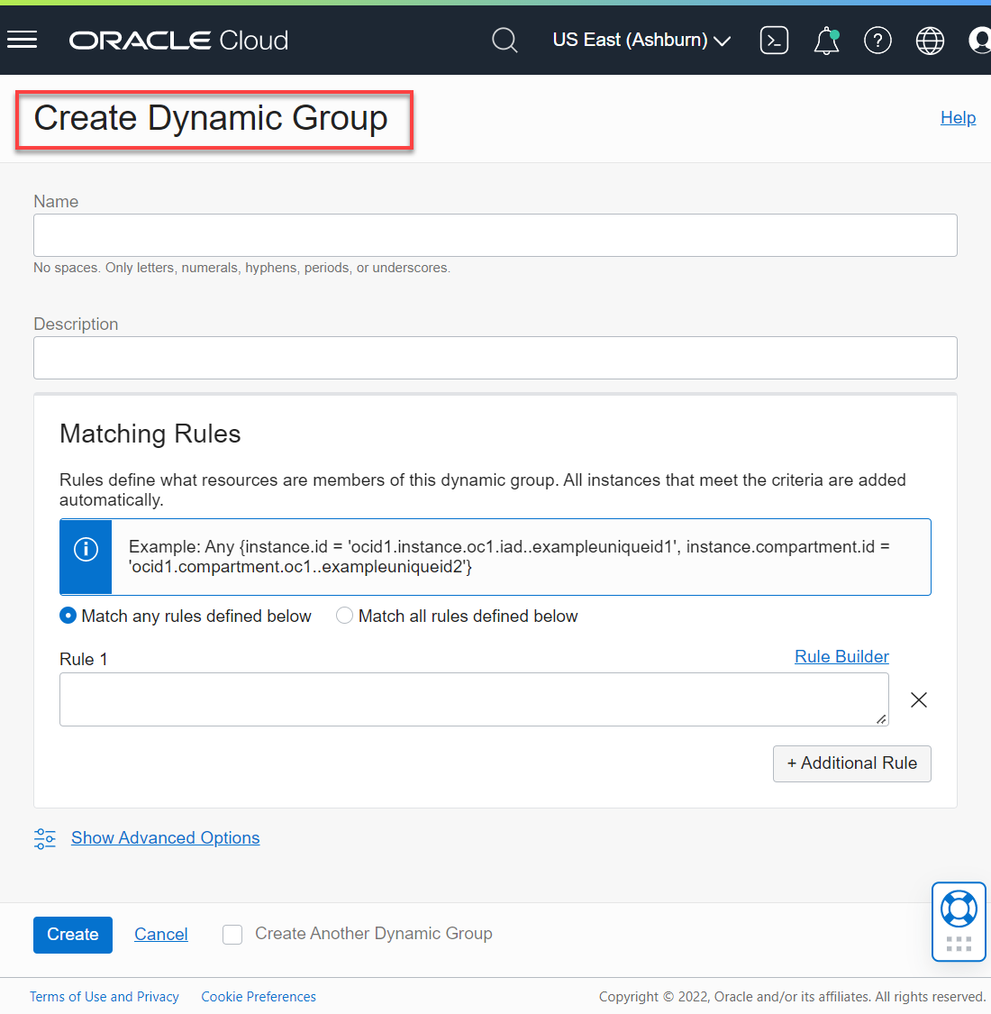This screenshot has width=991, height=1014.
Task: Cancel the dynamic group creation
Action: click(161, 935)
